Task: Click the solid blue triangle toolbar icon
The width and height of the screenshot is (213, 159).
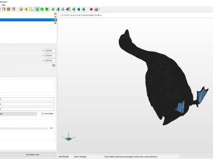Action: [x=79, y=9]
